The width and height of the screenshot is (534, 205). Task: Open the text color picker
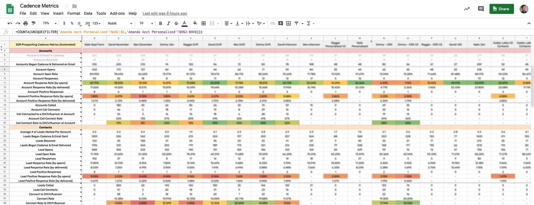click(184, 23)
